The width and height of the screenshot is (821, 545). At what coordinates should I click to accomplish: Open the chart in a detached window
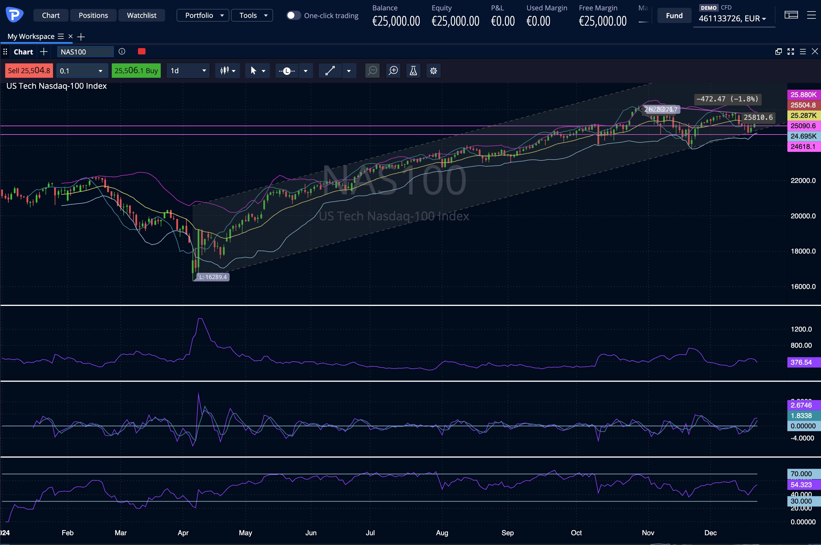(779, 51)
